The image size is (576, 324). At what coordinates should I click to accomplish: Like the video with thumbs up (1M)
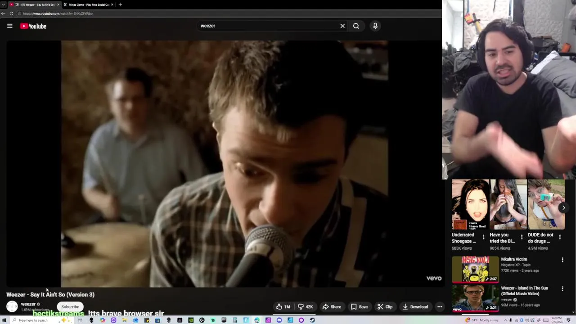coord(283,307)
